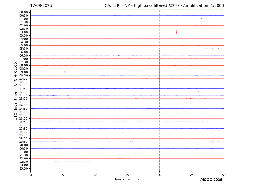Click the red event burst on 01:00 trace
This screenshot has width=254, height=190.
(x=201, y=19)
